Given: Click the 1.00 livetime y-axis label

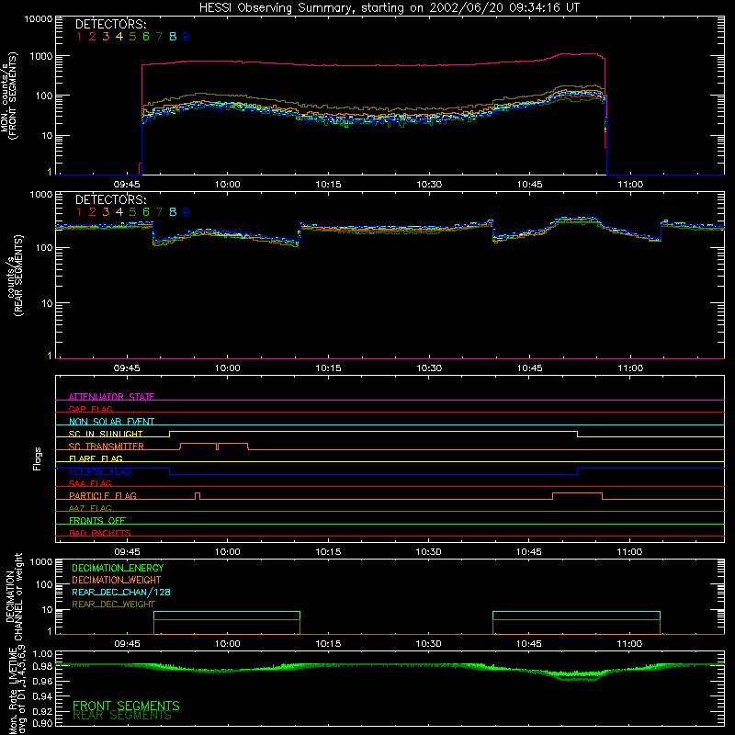Looking at the screenshot, I should pyautogui.click(x=42, y=654).
